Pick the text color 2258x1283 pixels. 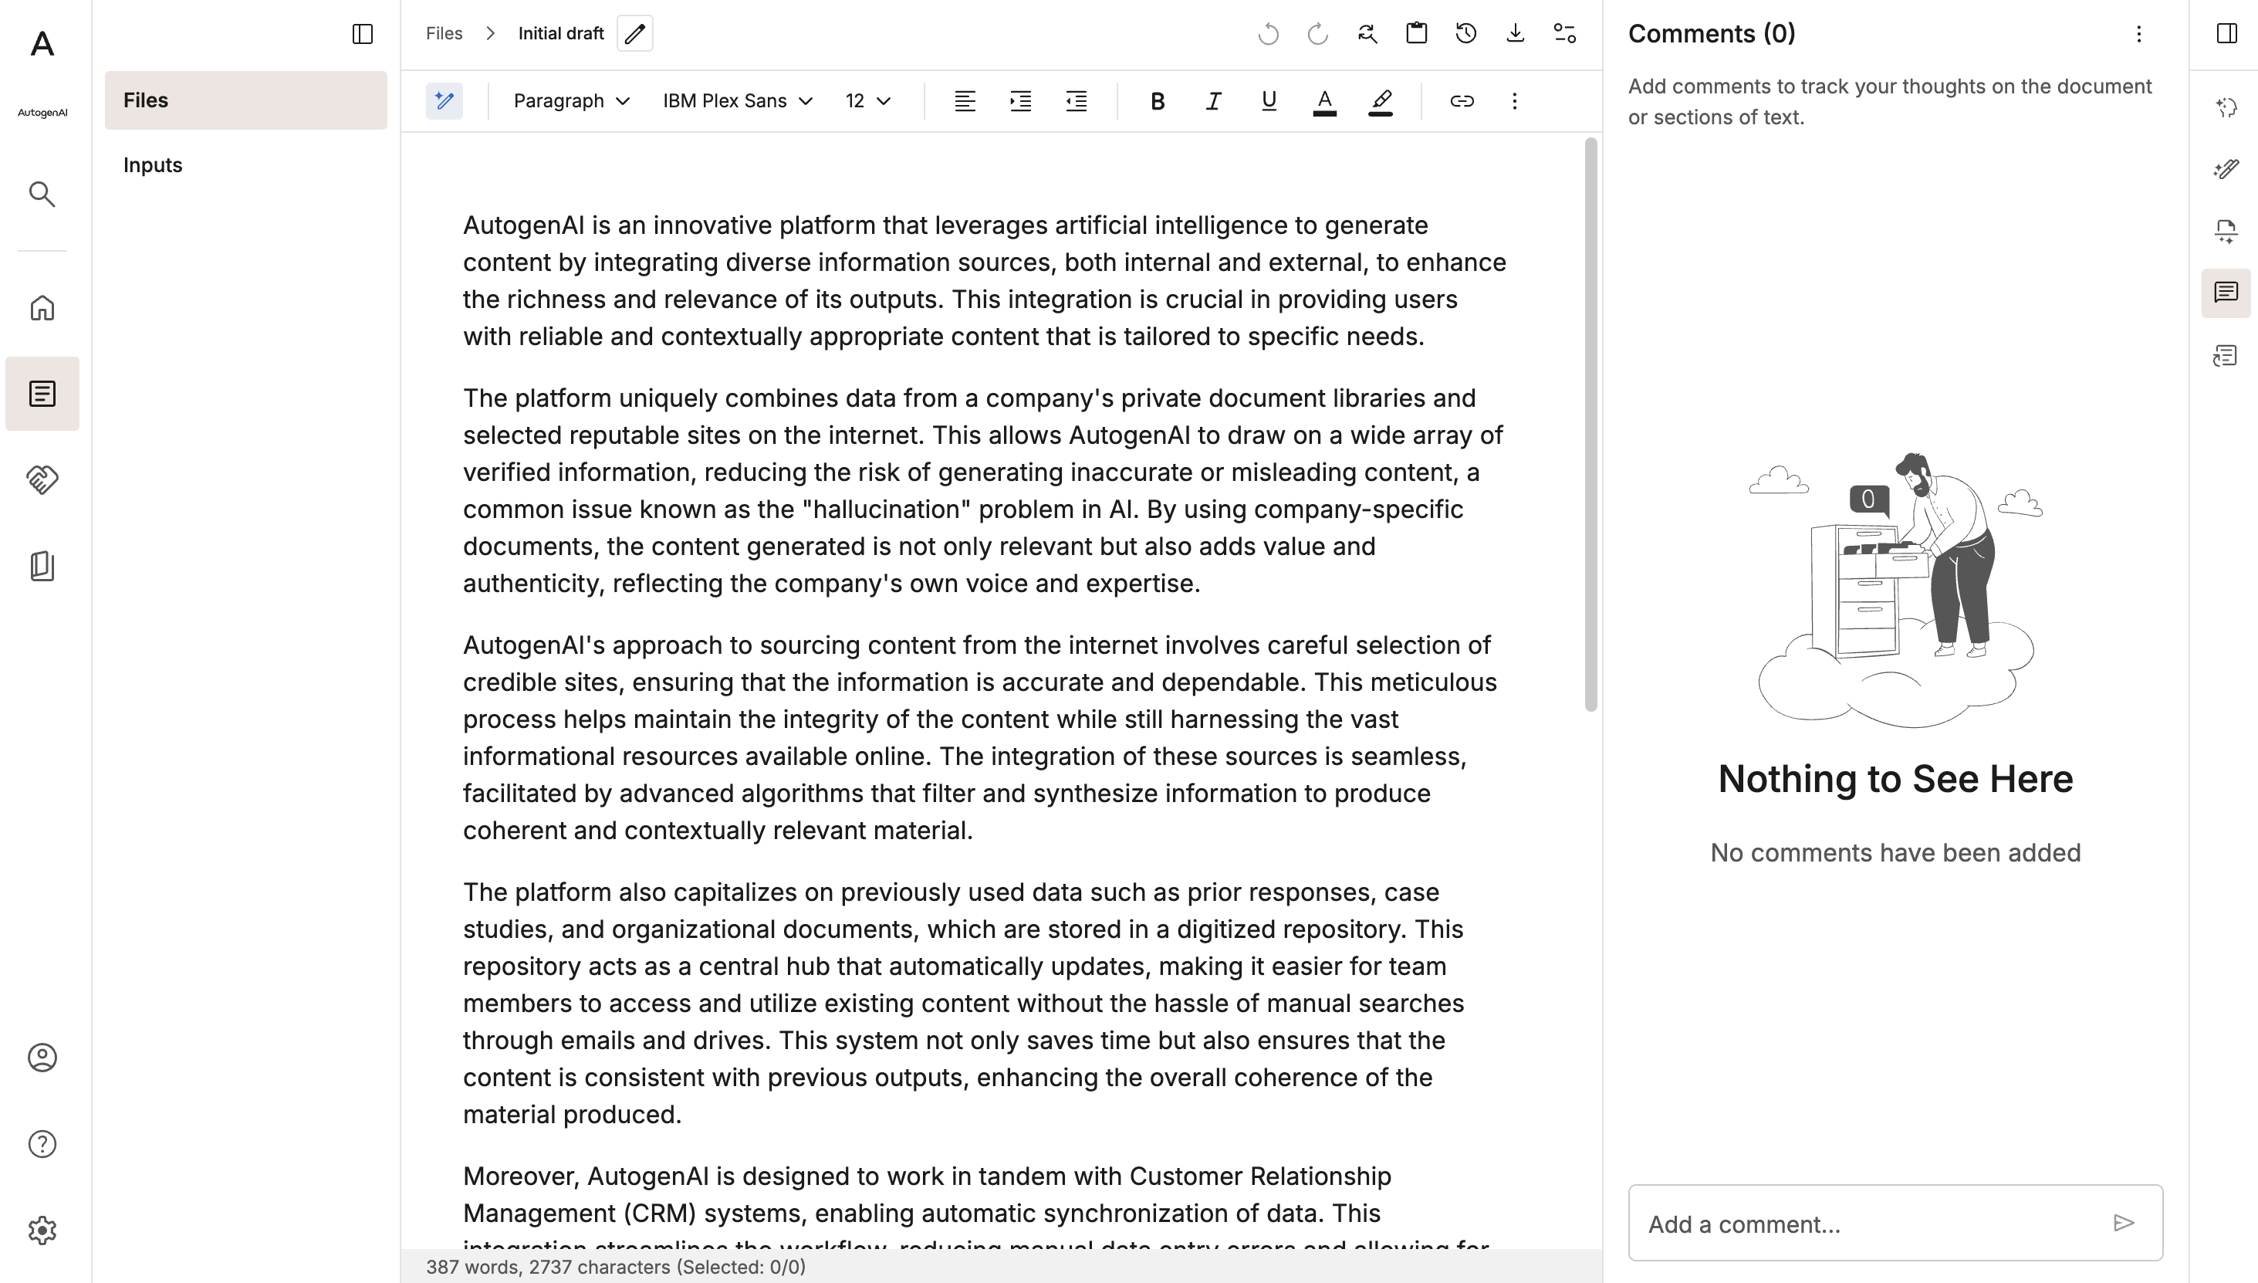tap(1323, 100)
